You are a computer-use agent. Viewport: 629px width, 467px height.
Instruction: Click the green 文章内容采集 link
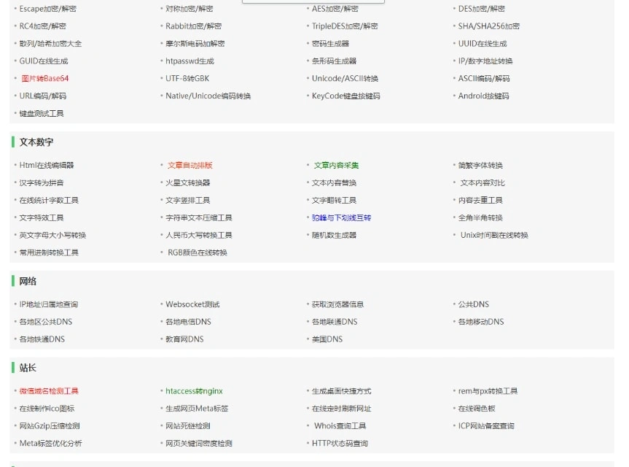pyautogui.click(x=336, y=166)
